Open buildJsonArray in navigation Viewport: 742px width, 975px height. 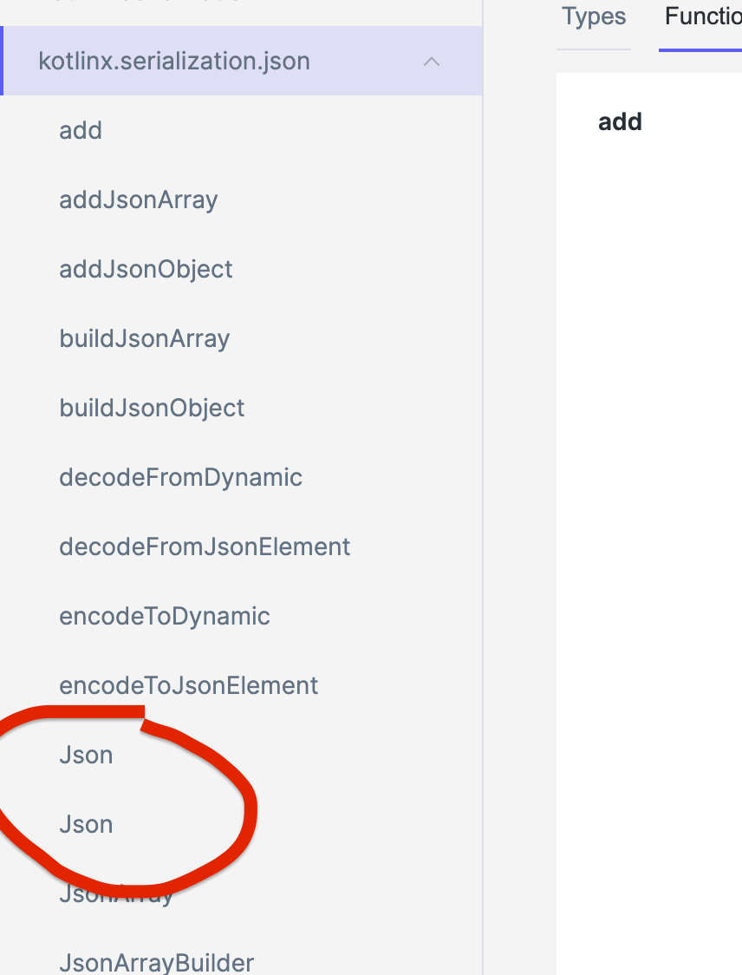tap(145, 339)
